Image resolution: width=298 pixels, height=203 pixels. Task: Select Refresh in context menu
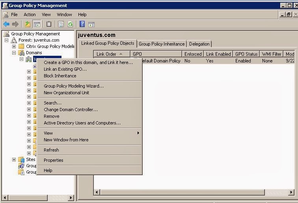click(89, 150)
